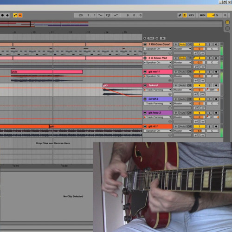Toggle the Lock Envelopes button
Image resolution: width=232 pixels, height=232 pixels.
[162, 38]
